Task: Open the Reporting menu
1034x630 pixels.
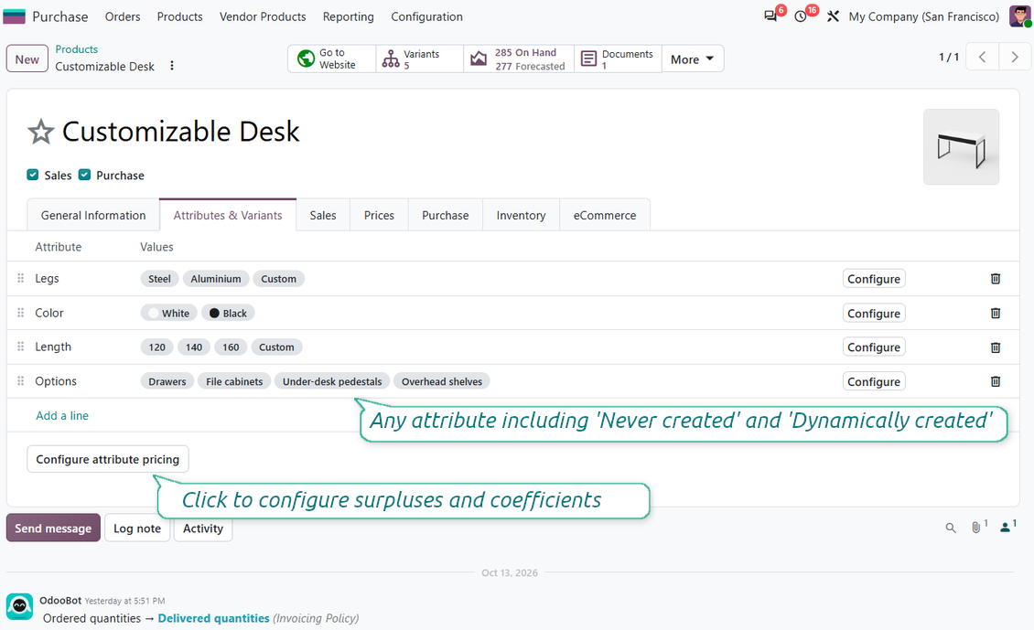Action: (x=349, y=16)
